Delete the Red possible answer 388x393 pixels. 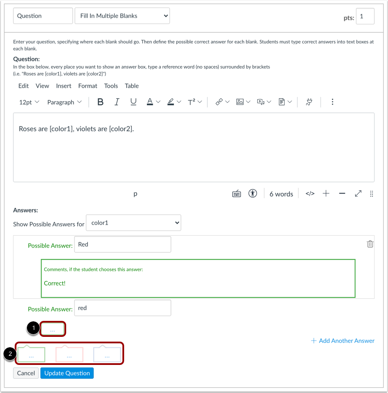point(370,244)
